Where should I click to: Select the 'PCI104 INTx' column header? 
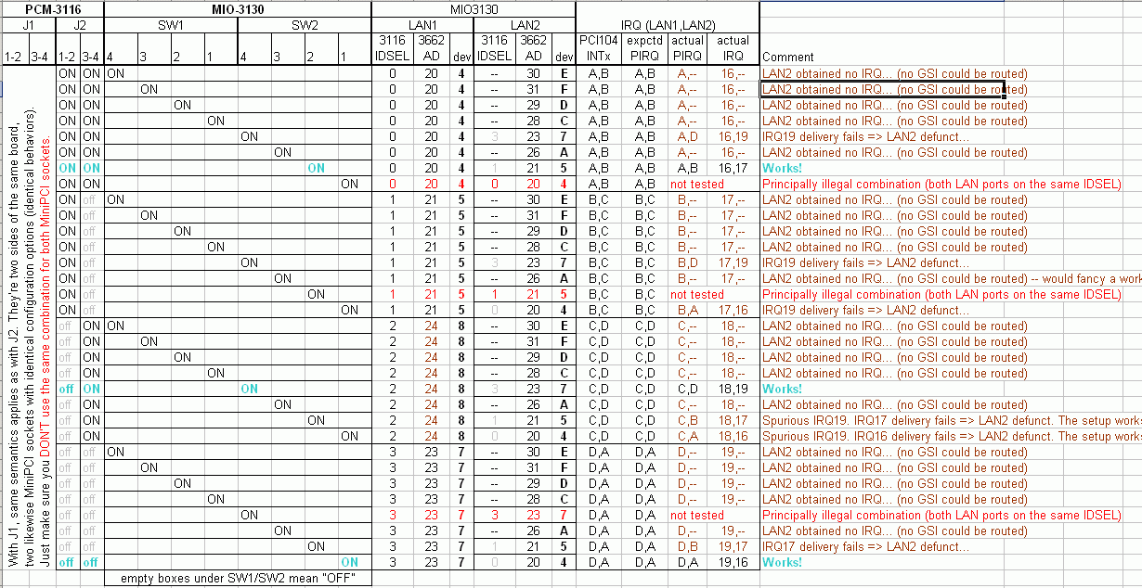click(598, 48)
